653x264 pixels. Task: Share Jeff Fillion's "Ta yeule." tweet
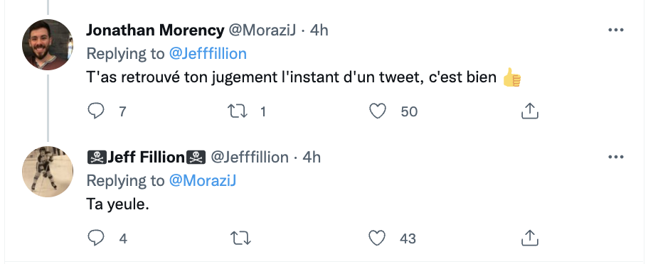point(530,238)
